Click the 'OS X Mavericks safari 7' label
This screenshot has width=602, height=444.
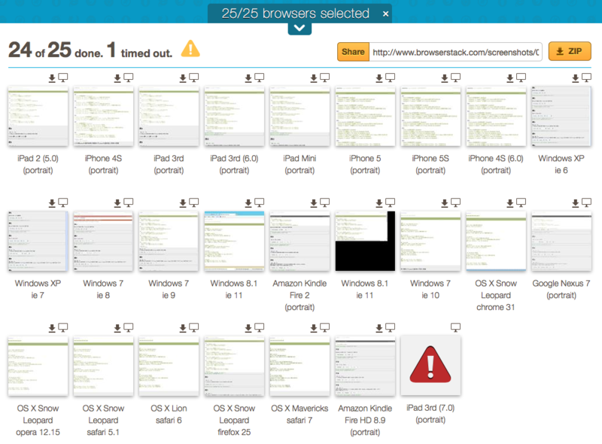tap(299, 414)
